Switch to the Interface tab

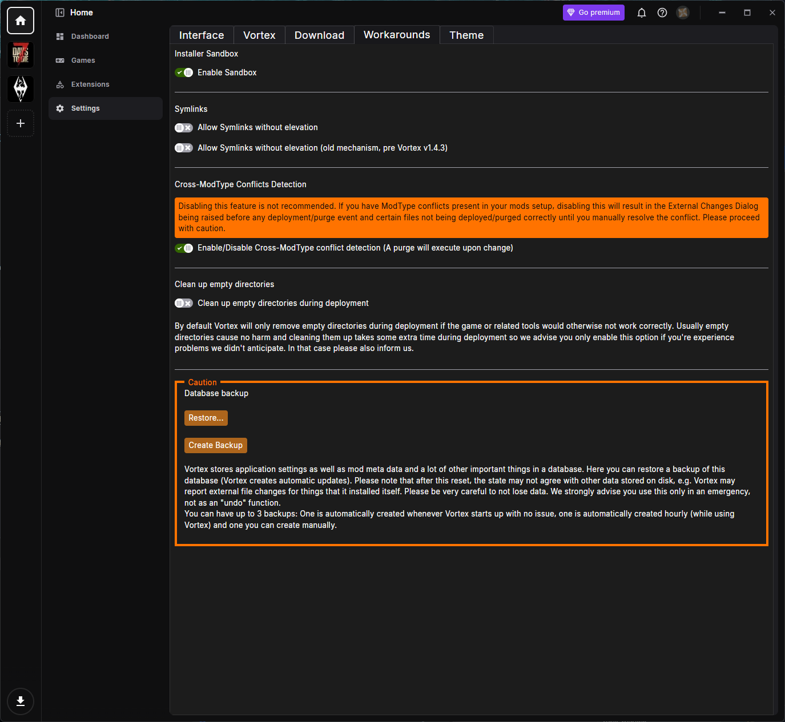coord(202,35)
